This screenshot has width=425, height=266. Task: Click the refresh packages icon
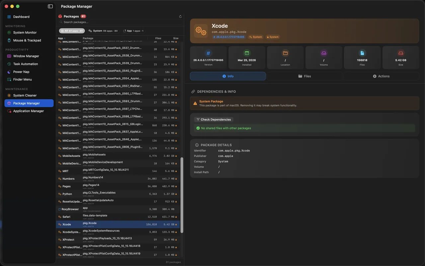pyautogui.click(x=180, y=16)
